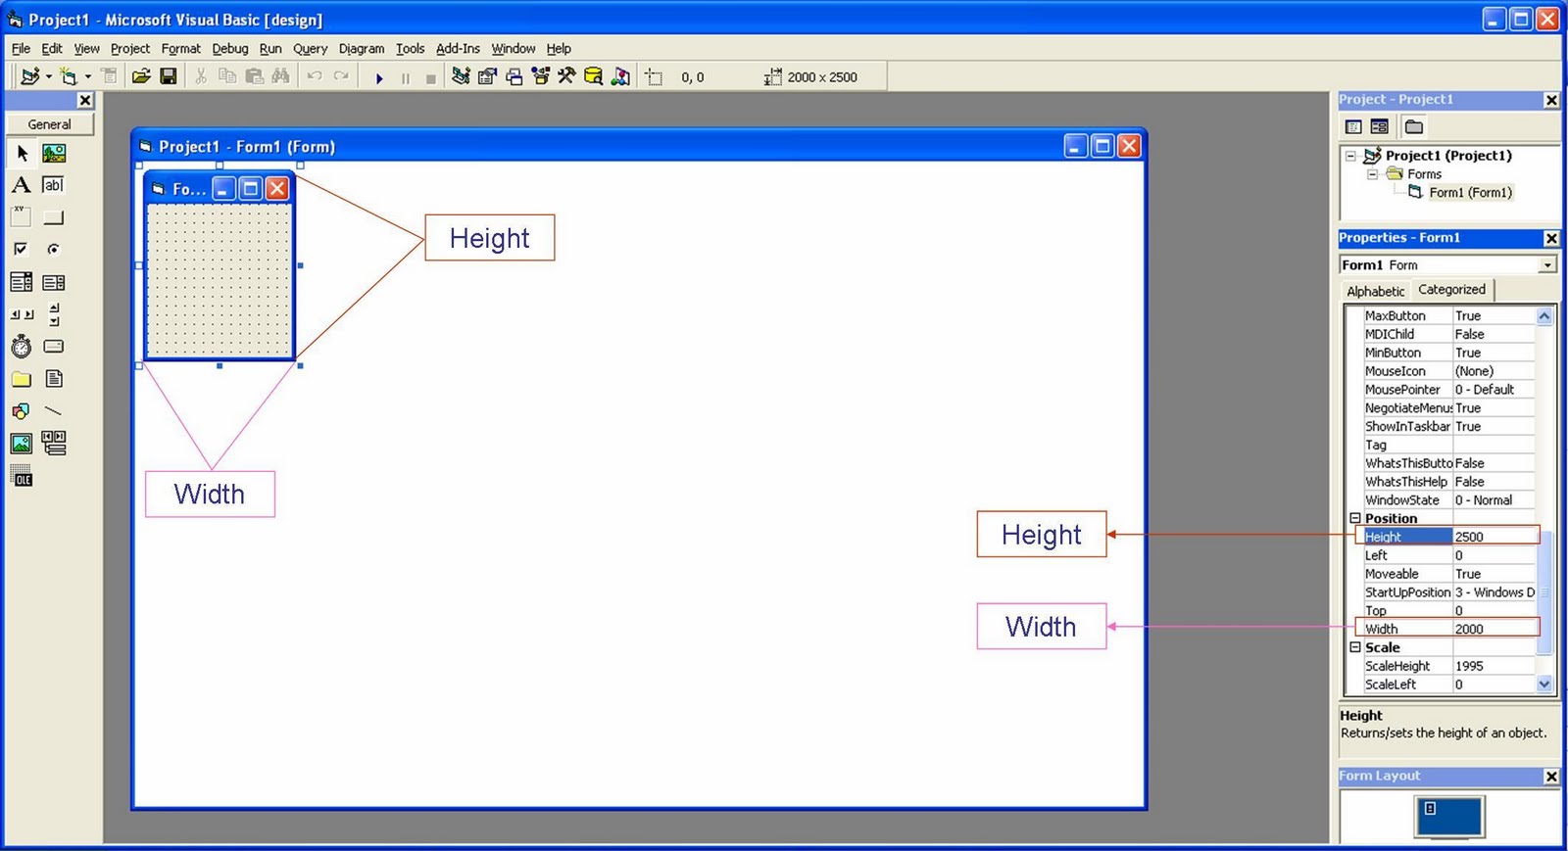The width and height of the screenshot is (1568, 851).
Task: Click View Code in Project panel
Action: click(1353, 126)
